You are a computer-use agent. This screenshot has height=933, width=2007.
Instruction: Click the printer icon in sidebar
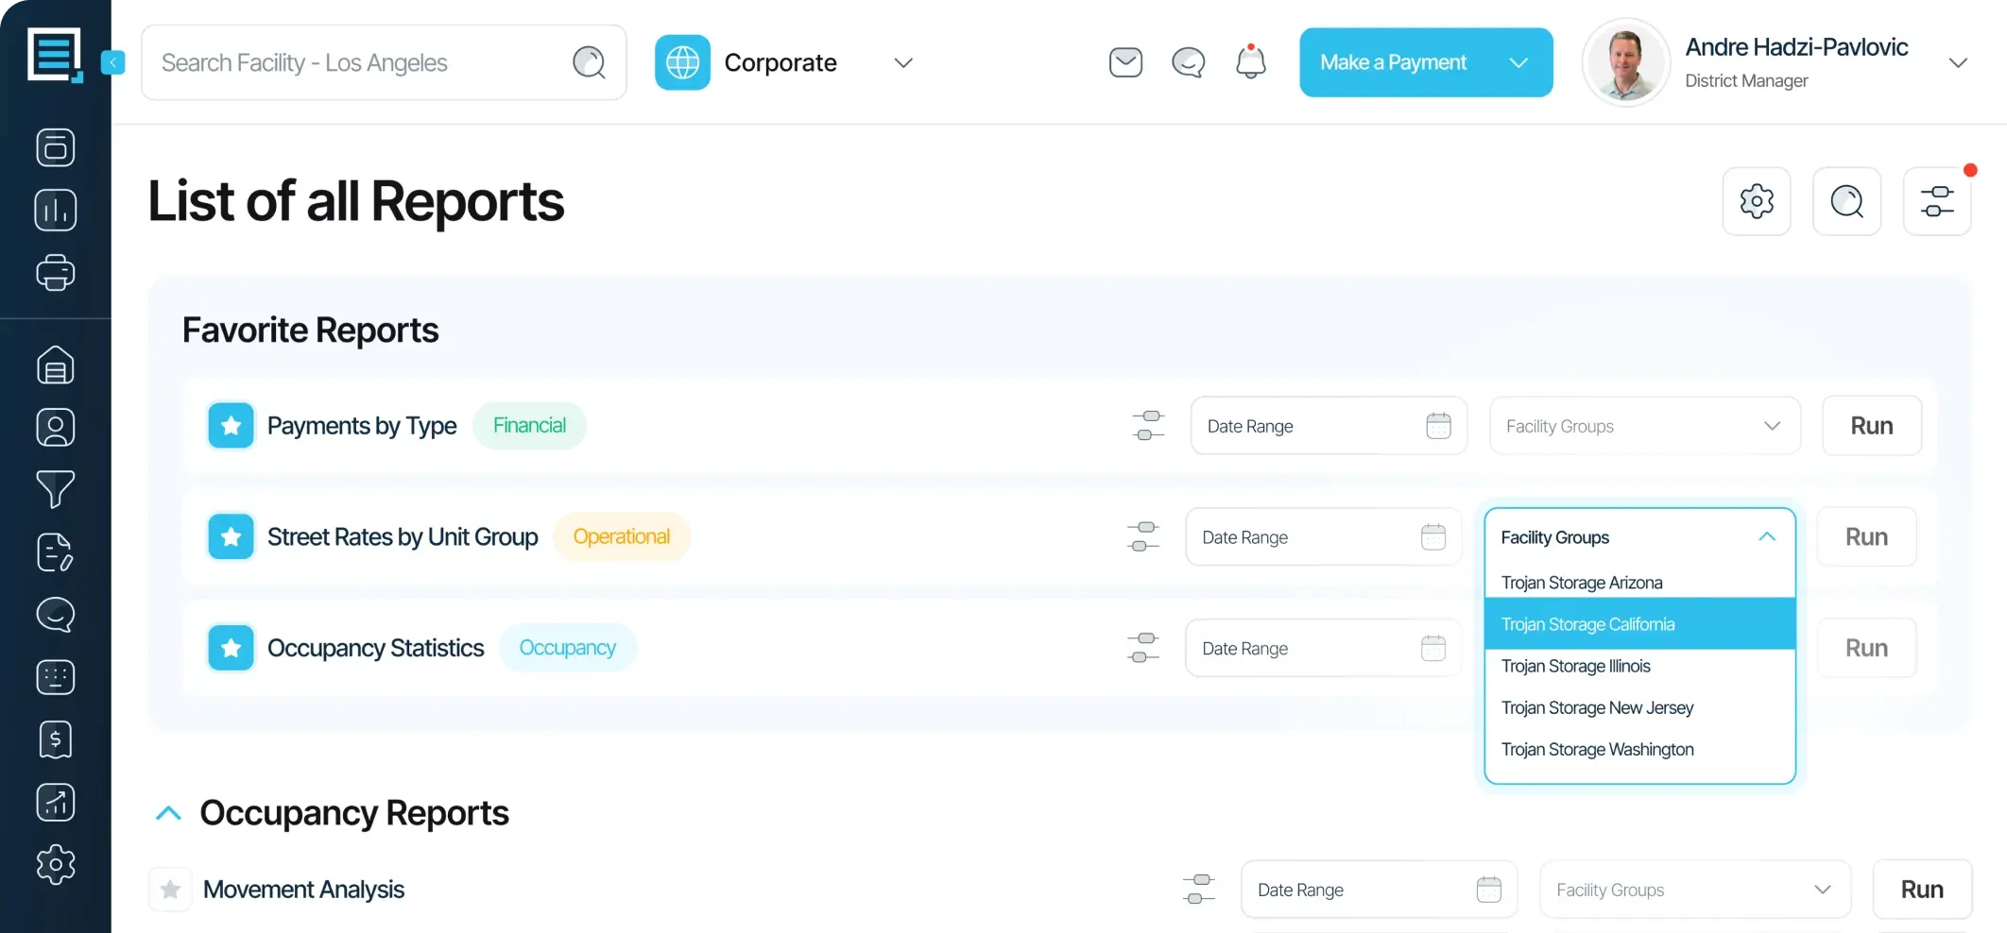click(56, 273)
